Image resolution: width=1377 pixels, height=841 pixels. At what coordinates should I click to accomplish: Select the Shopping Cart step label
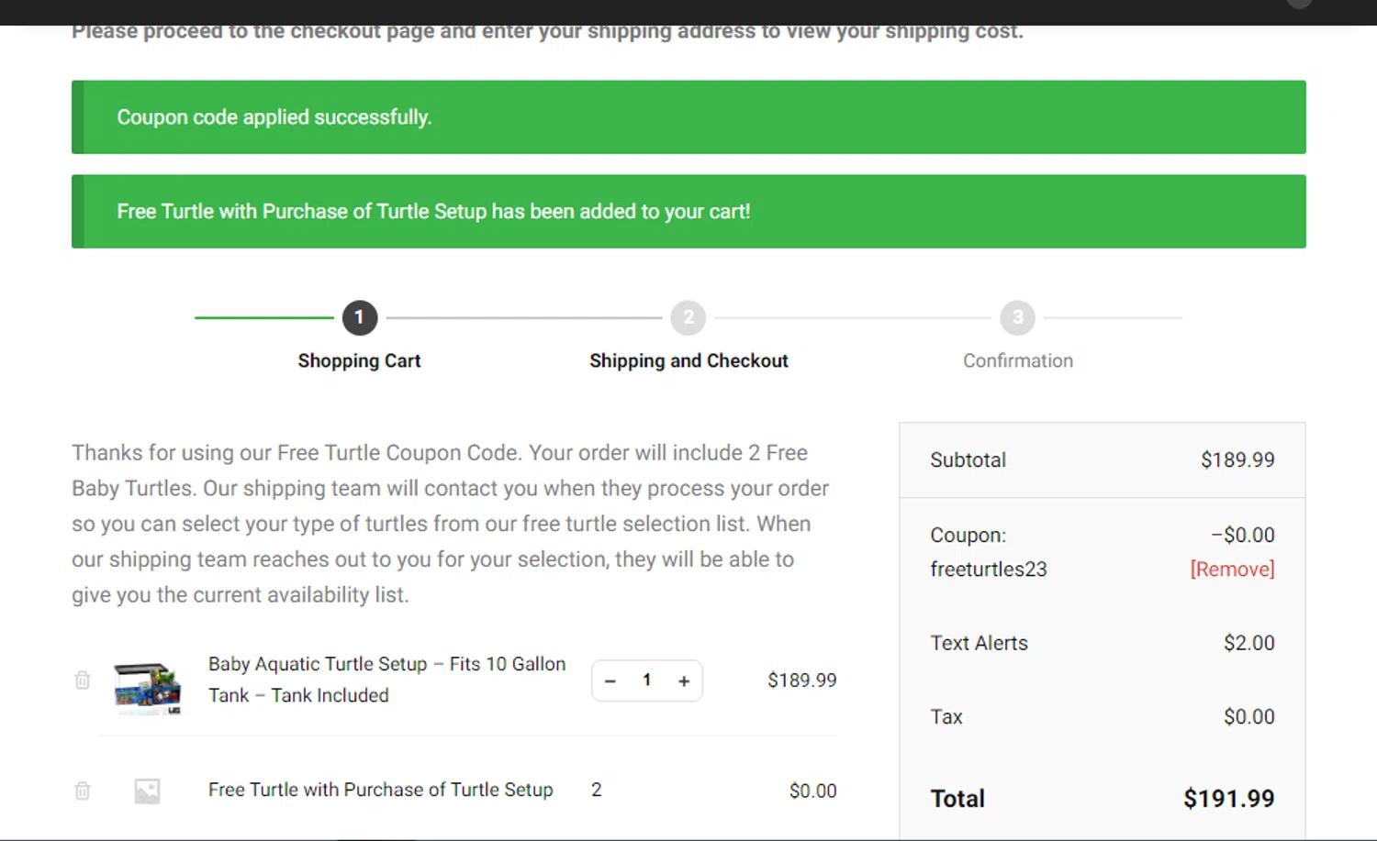click(359, 361)
